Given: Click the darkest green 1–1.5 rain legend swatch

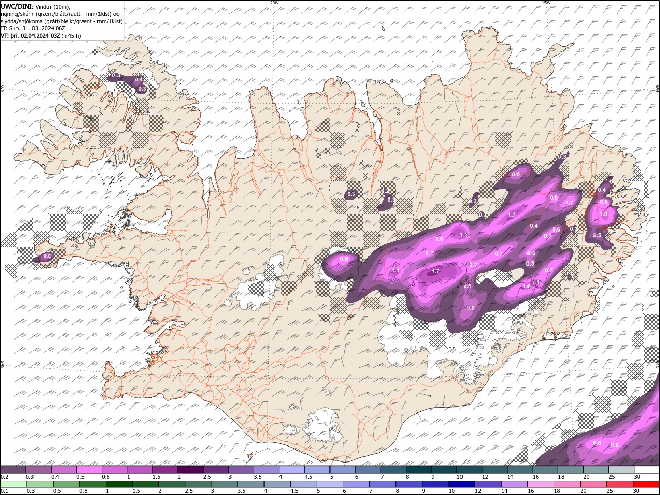Looking at the screenshot, I should [119, 484].
